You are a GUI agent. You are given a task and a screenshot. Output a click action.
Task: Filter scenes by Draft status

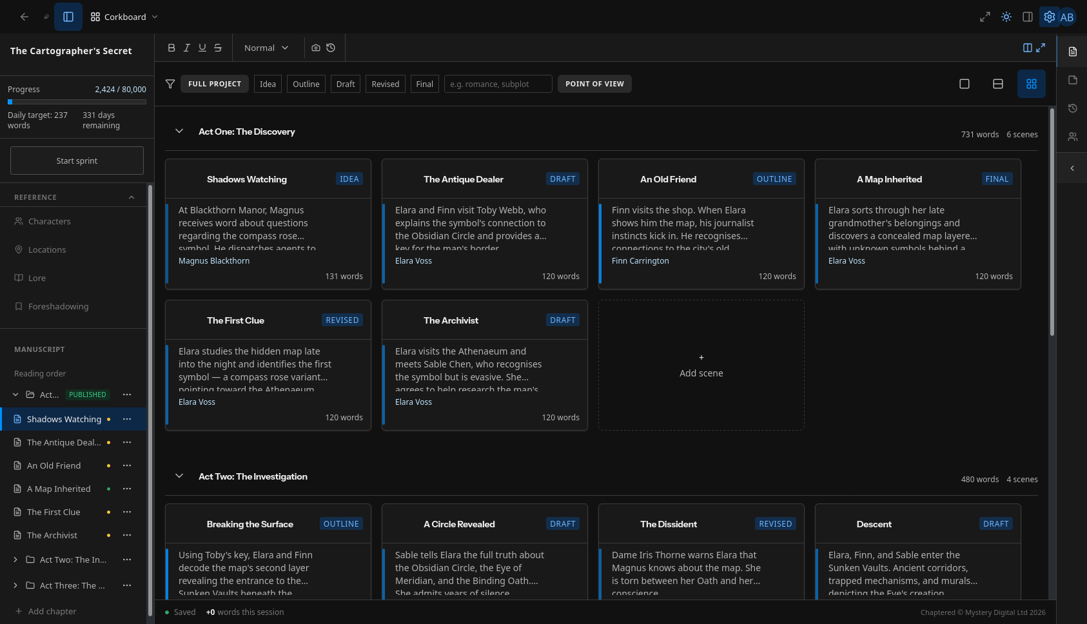point(346,84)
